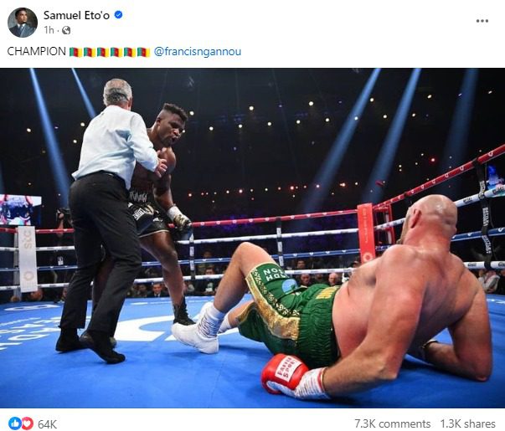Click the fourth Cameroon flag emoji
Viewport: 505px width, 431px height.
pos(116,52)
